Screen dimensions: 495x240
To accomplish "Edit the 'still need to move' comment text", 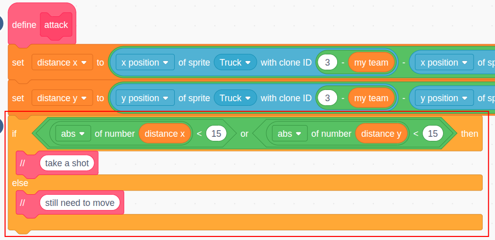I will point(80,202).
